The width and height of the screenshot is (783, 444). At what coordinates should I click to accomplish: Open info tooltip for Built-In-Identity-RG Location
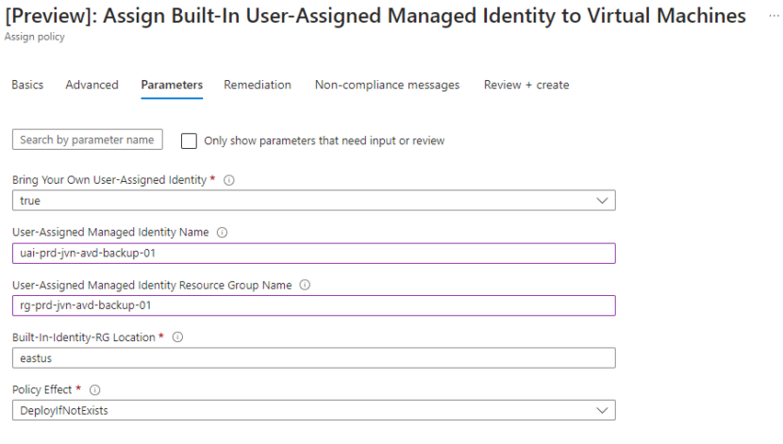pos(177,337)
